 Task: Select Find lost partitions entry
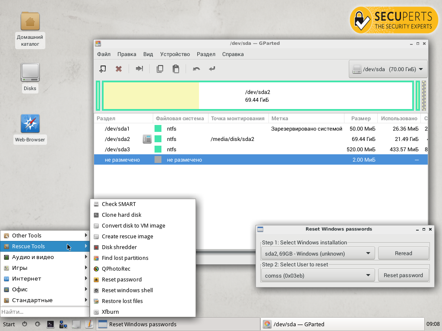click(x=143, y=258)
